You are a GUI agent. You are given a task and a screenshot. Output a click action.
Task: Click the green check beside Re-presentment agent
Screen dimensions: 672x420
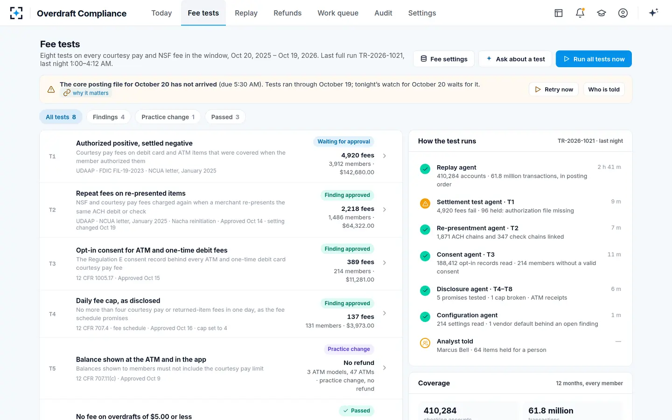coord(425,230)
